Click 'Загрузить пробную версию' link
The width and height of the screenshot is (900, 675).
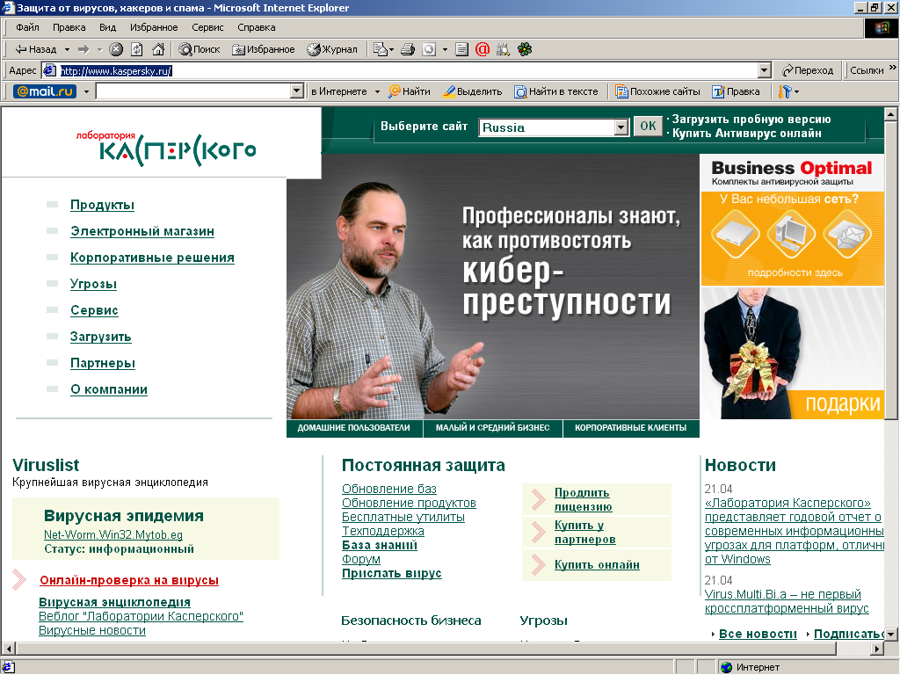[x=751, y=119]
